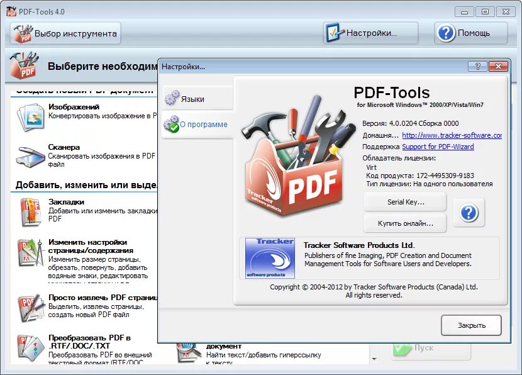Open the Support for PDF-Wizard link
Viewport: 522px width, 375px height.
tap(438, 147)
